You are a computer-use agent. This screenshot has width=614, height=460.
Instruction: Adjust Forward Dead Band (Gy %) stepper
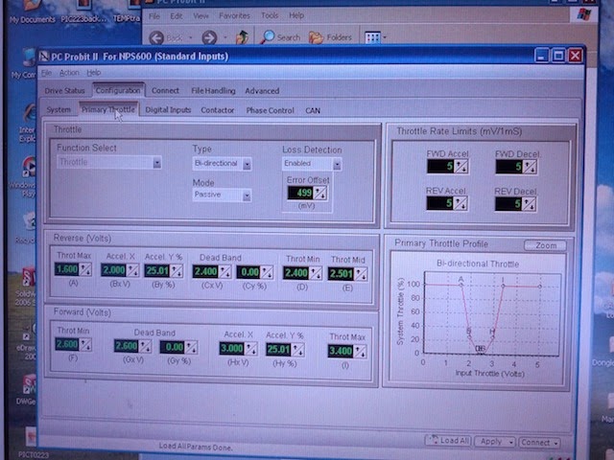[191, 347]
